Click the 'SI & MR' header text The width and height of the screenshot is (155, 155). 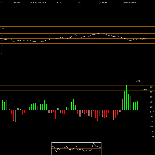[16, 2]
